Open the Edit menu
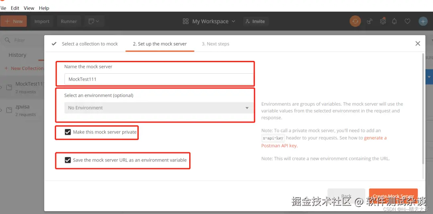The image size is (433, 214). pos(15,8)
